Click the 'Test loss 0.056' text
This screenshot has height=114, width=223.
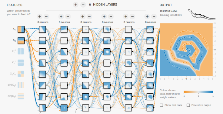click(168, 11)
